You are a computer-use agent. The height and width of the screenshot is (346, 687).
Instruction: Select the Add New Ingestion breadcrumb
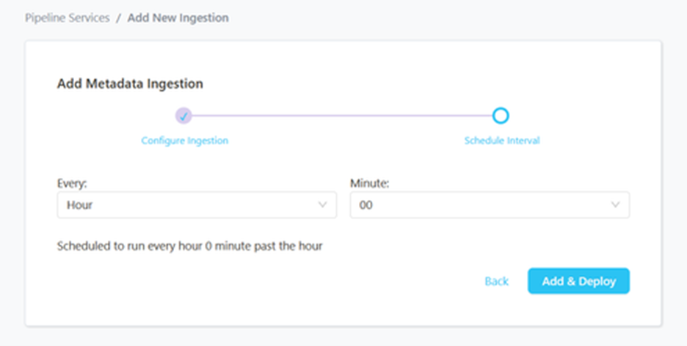(178, 18)
